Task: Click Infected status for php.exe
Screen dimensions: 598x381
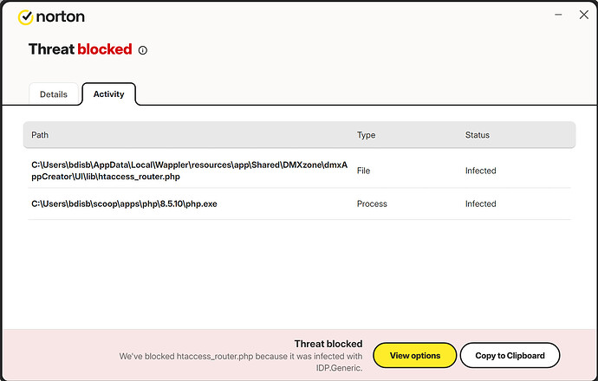Action: 480,203
